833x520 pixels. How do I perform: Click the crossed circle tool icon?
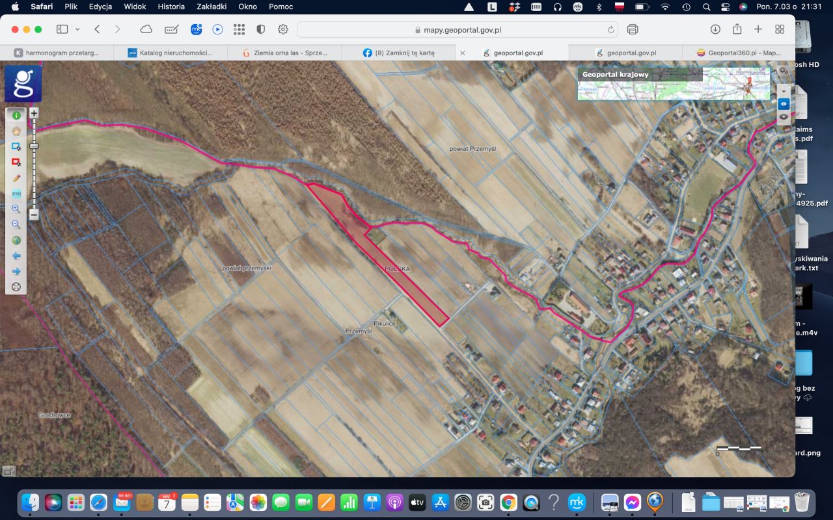(x=16, y=287)
